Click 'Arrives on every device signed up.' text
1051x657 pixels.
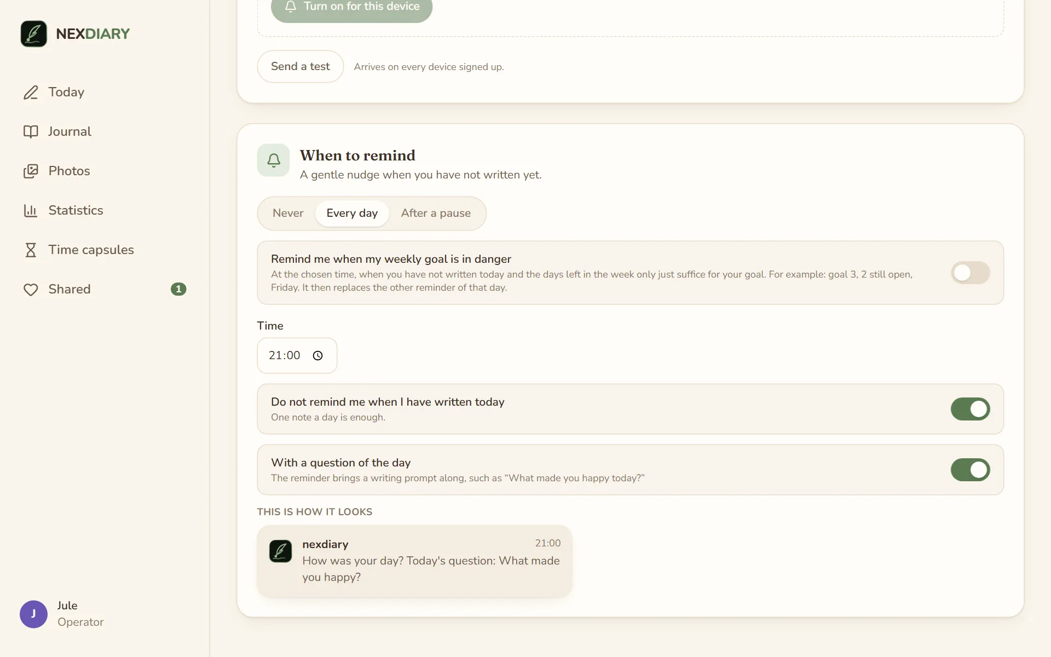tap(429, 67)
